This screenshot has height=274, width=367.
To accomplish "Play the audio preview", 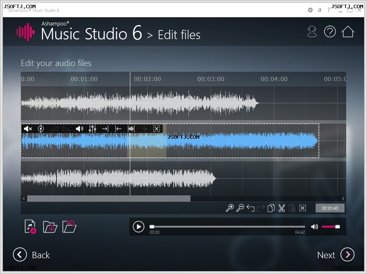I will click(x=139, y=227).
